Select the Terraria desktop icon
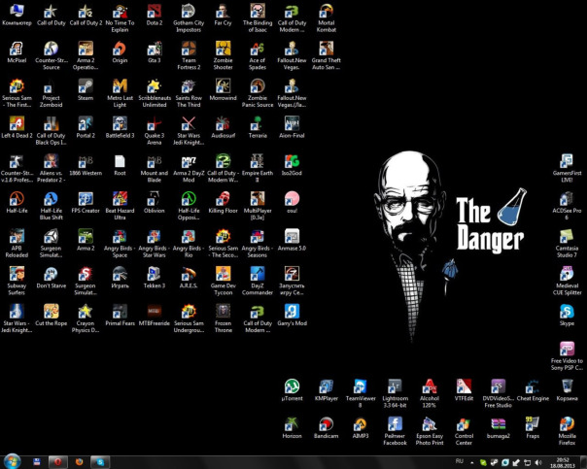Viewport: 587px width, 469px height. 258,127
